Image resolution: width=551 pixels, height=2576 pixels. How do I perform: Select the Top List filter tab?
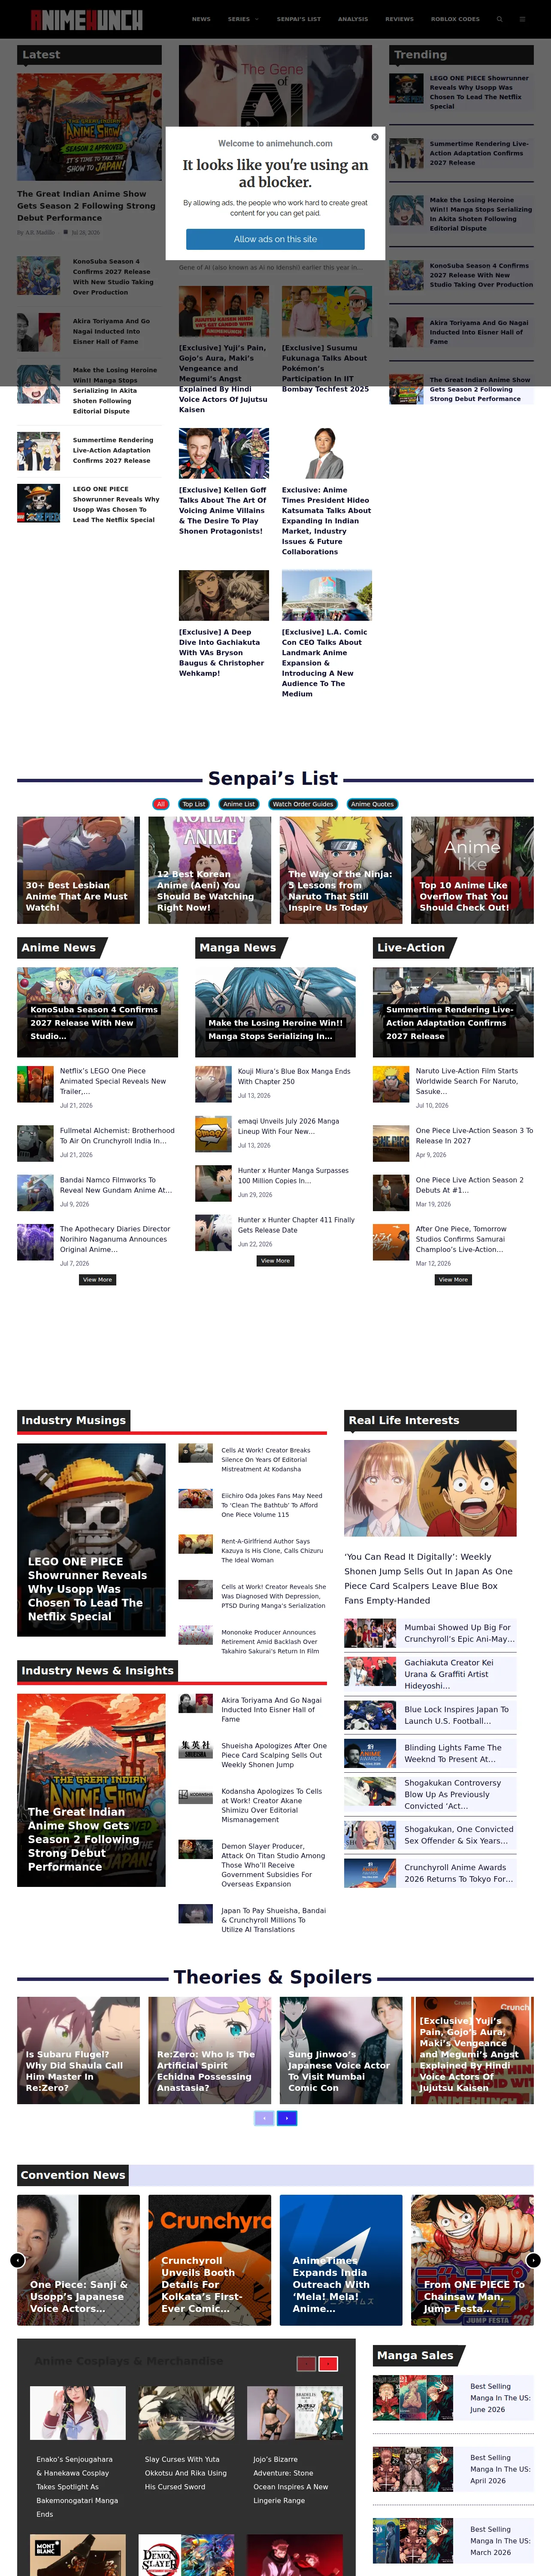tap(194, 804)
